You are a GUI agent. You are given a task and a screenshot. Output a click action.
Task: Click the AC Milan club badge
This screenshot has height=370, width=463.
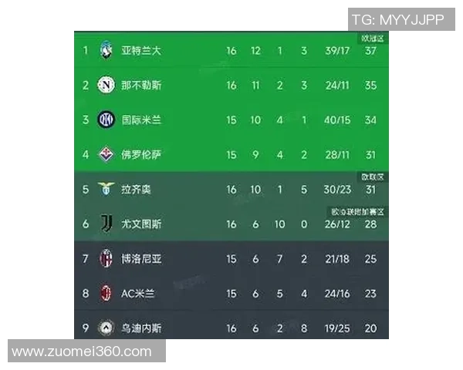tap(106, 293)
